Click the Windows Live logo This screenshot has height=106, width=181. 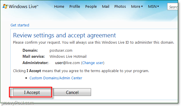pyautogui.click(x=20, y=6)
